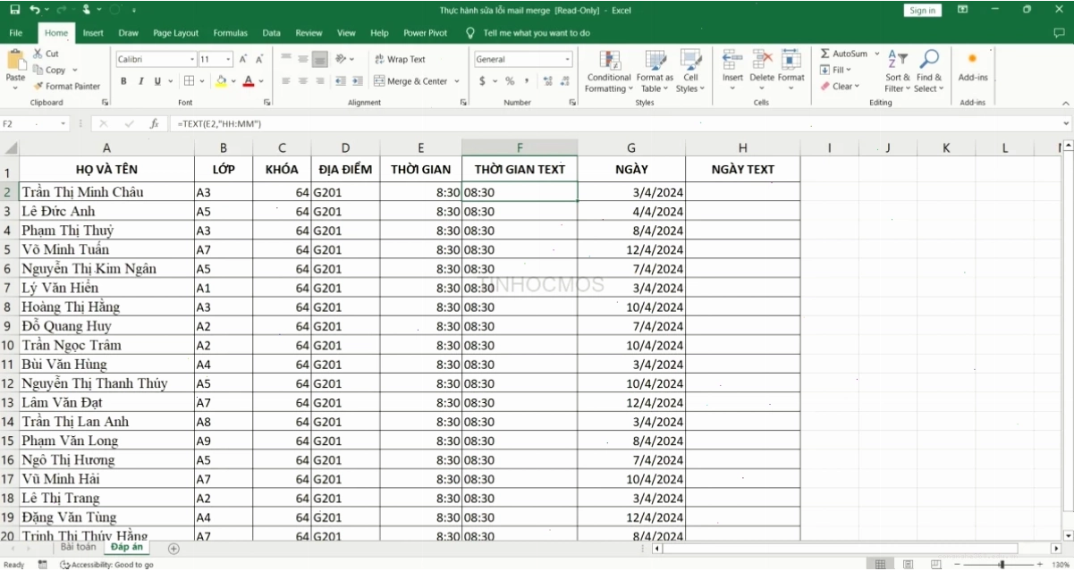Toggle Underline formatting
Screen dimensions: 1074x571
pos(157,80)
